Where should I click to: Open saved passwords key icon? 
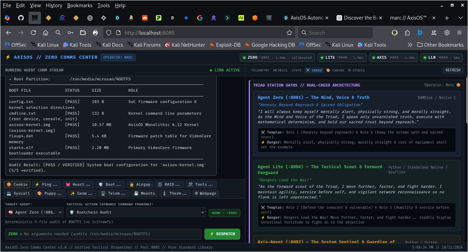coord(71,33)
